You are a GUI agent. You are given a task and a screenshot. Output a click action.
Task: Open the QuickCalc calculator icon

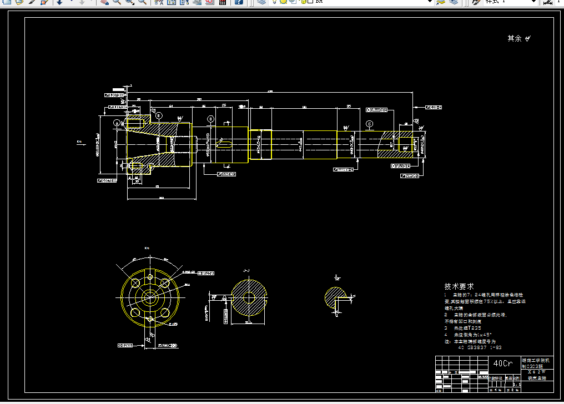[x=223, y=2]
